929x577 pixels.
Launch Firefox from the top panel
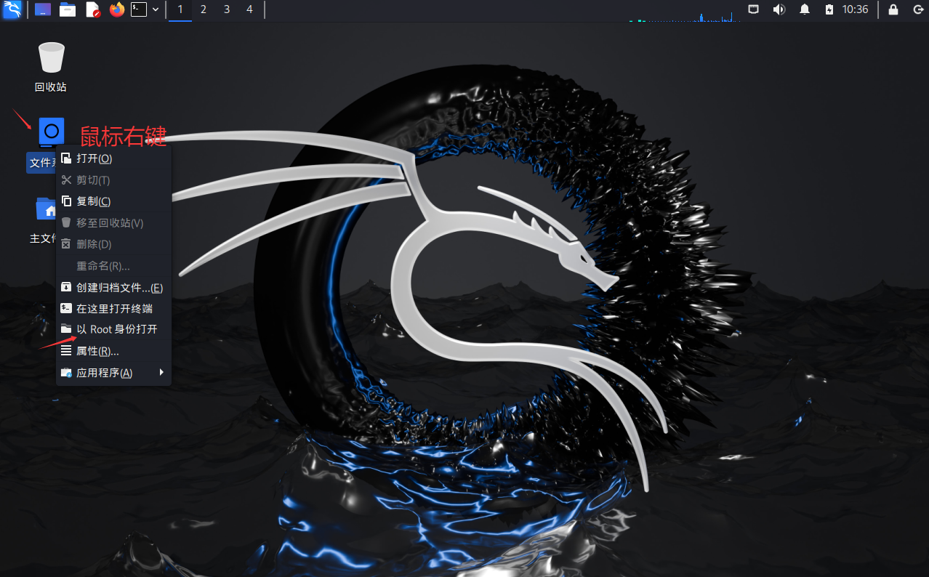click(x=117, y=9)
